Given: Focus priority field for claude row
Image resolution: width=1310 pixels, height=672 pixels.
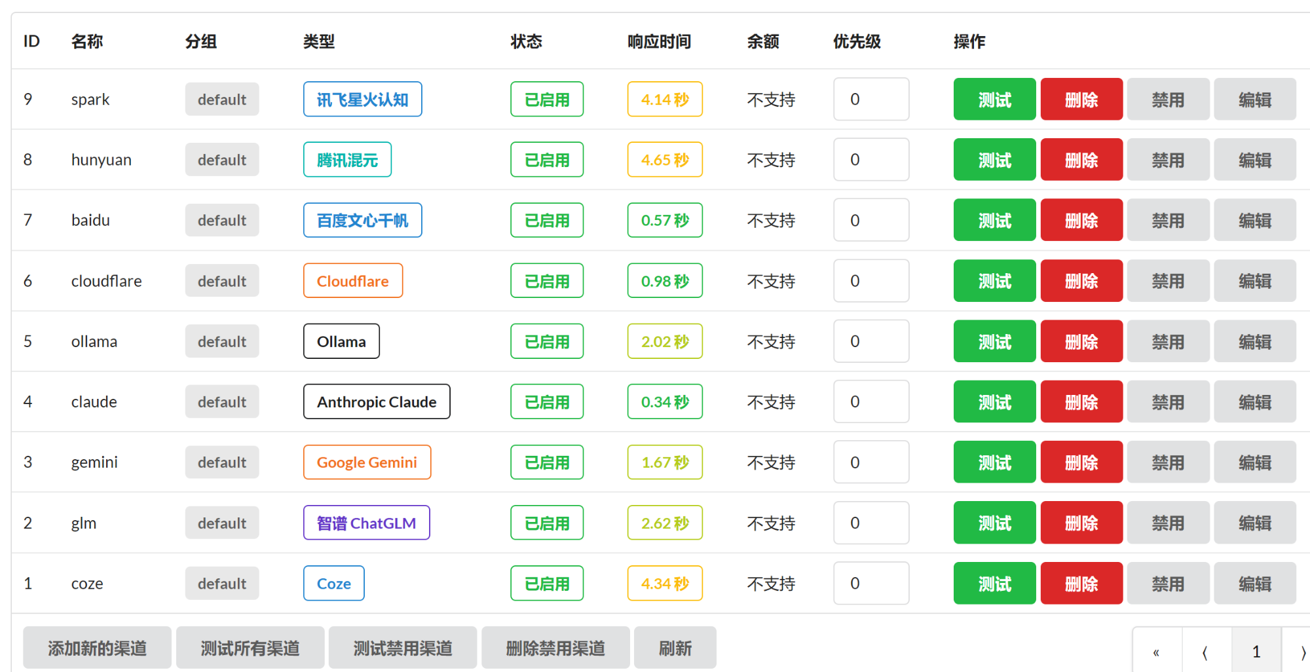Looking at the screenshot, I should (871, 401).
